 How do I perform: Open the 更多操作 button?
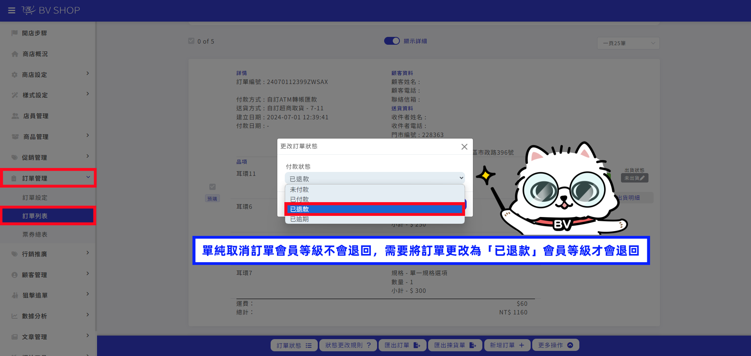[x=556, y=345]
